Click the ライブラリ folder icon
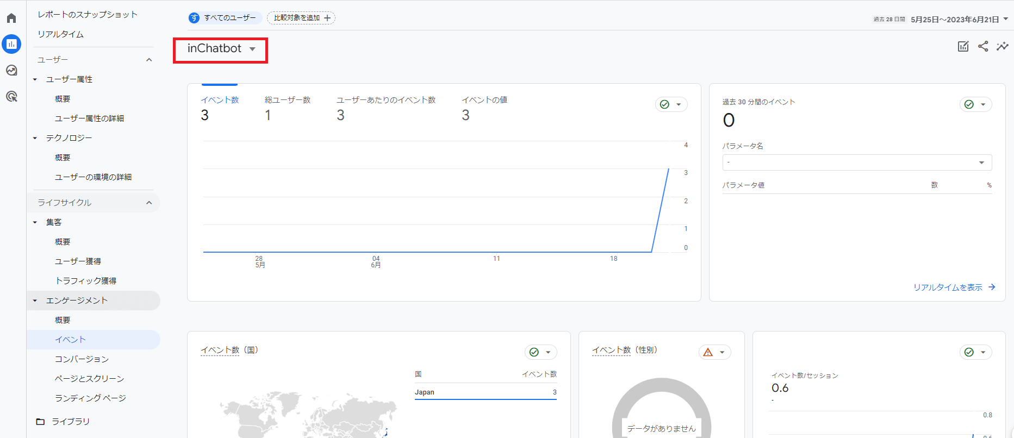The width and height of the screenshot is (1014, 438). tap(40, 422)
